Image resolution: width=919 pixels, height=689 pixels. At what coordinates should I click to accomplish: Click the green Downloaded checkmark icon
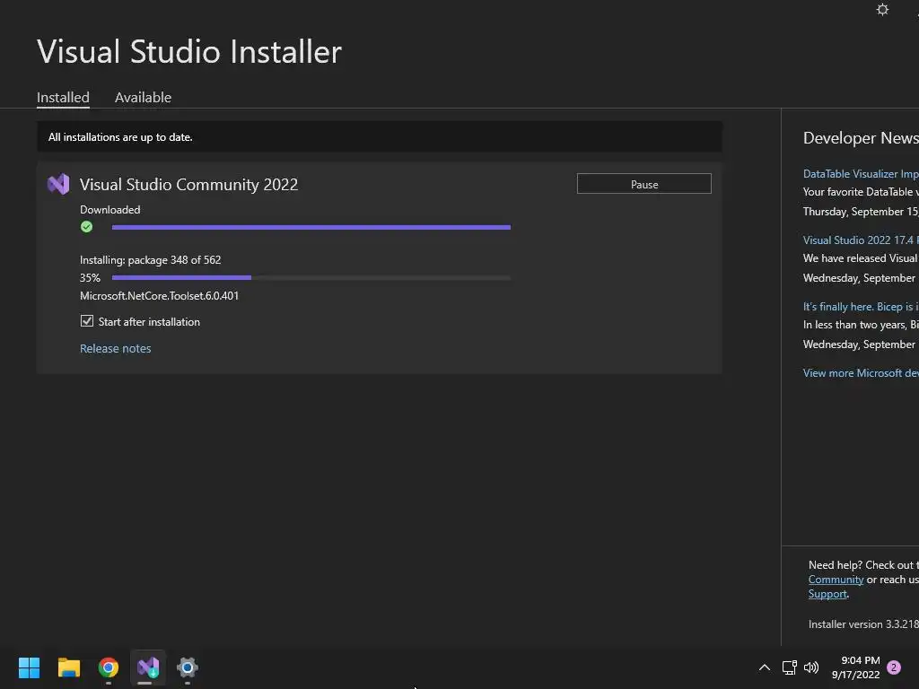click(87, 227)
